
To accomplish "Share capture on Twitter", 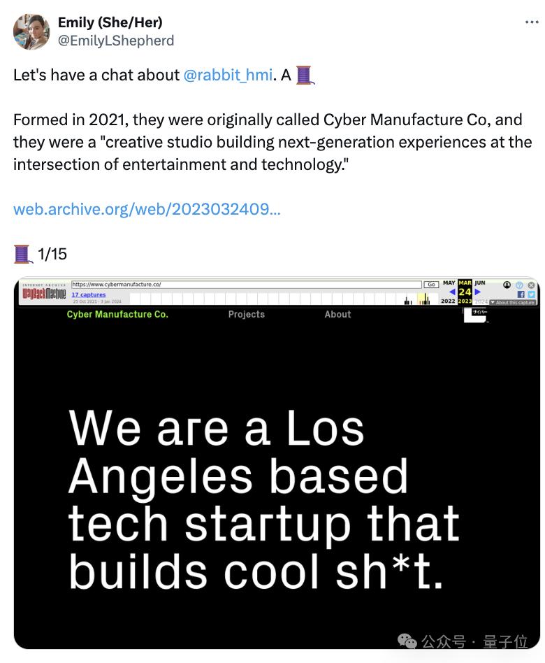I will [x=531, y=294].
